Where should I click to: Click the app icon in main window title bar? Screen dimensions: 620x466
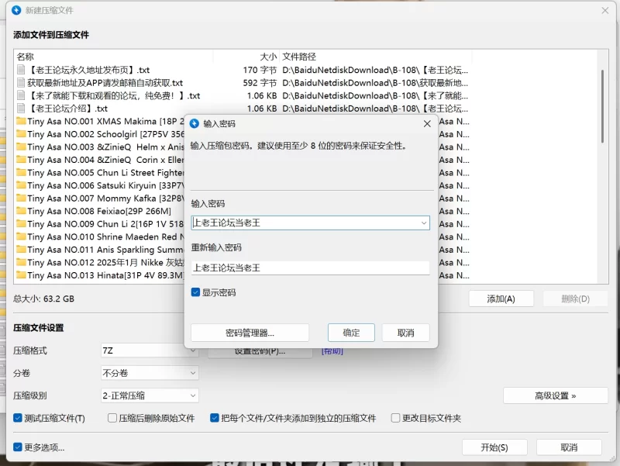[x=15, y=9]
